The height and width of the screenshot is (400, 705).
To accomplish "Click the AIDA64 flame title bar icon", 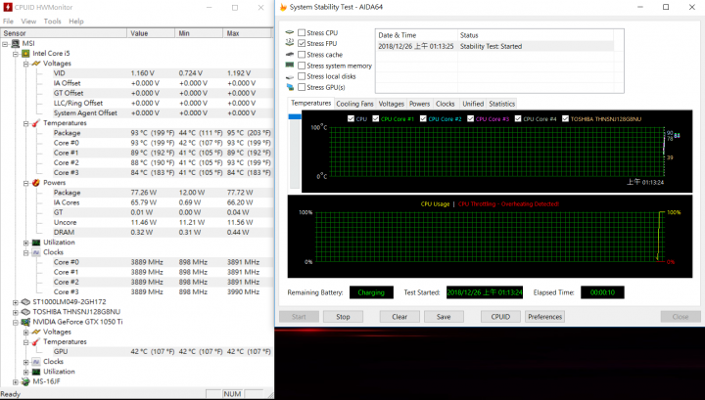I will (283, 7).
